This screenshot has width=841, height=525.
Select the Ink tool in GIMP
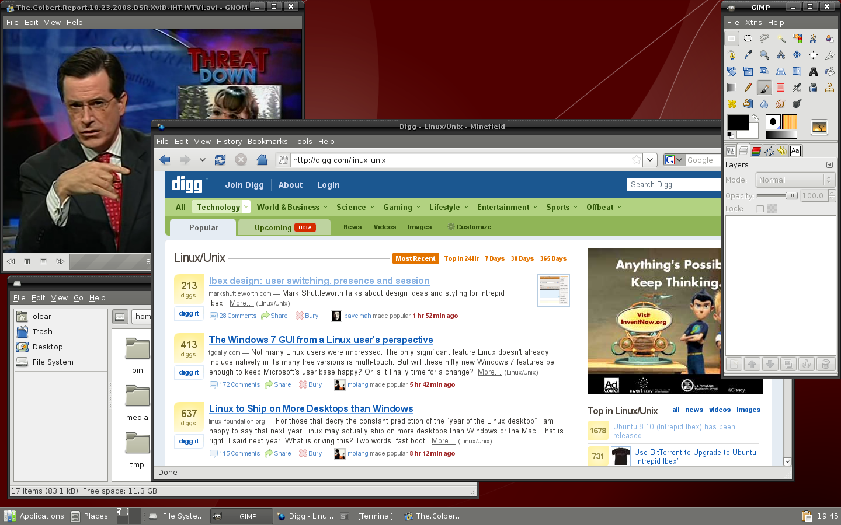click(x=814, y=87)
